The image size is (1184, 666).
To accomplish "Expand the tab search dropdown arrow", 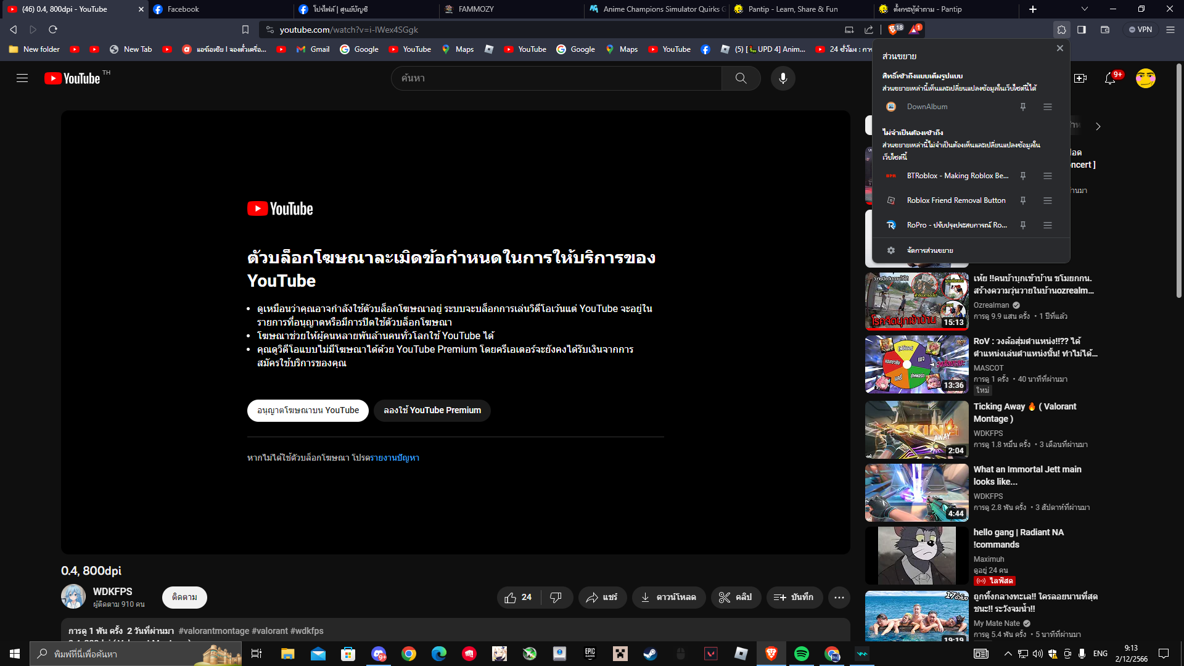I will (1085, 9).
